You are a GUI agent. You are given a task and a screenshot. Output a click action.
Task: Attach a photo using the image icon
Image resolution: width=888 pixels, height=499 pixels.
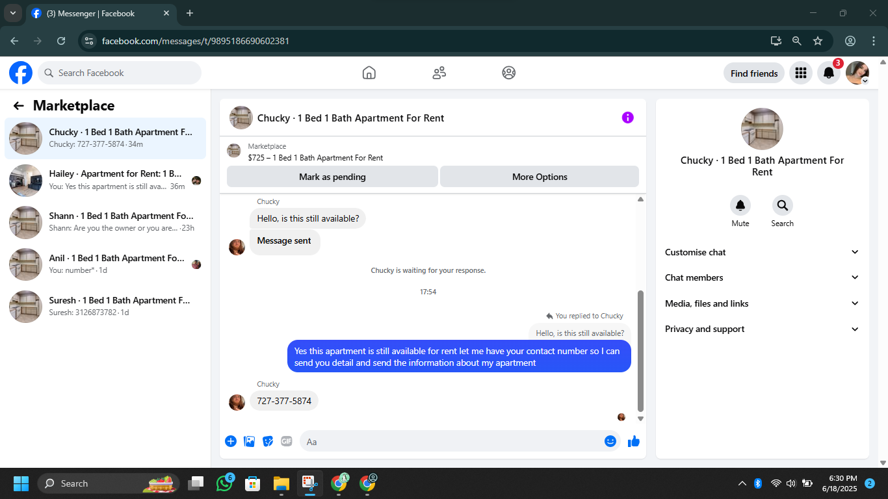pyautogui.click(x=249, y=441)
